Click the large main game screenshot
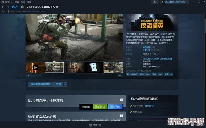This screenshot has width=206, height=128. 74,37
